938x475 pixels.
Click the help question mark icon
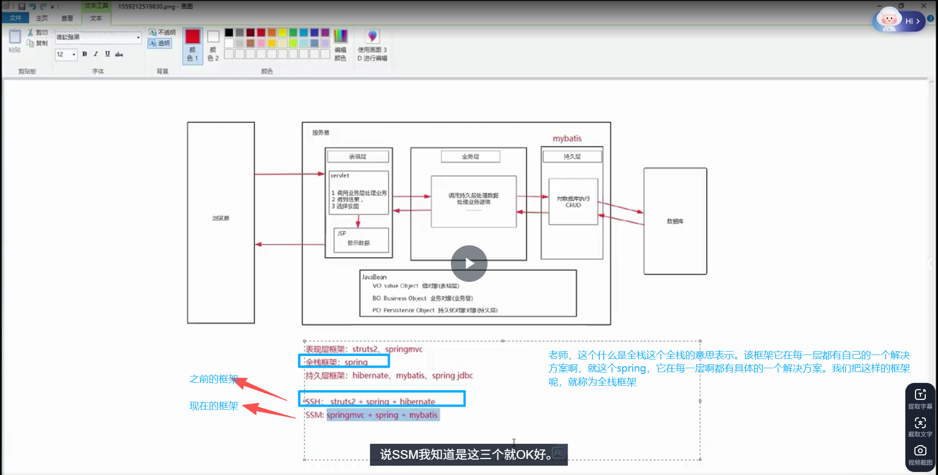[x=931, y=19]
